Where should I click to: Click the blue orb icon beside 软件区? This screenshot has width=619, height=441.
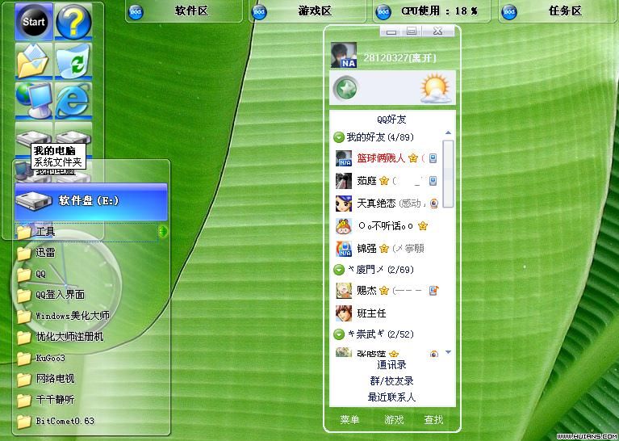click(x=136, y=12)
